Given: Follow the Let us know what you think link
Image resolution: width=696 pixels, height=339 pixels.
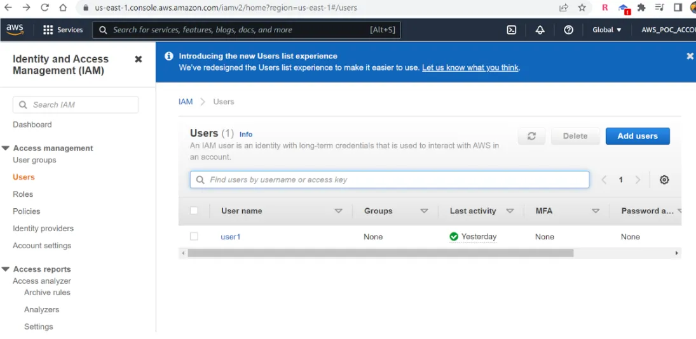Looking at the screenshot, I should (470, 68).
